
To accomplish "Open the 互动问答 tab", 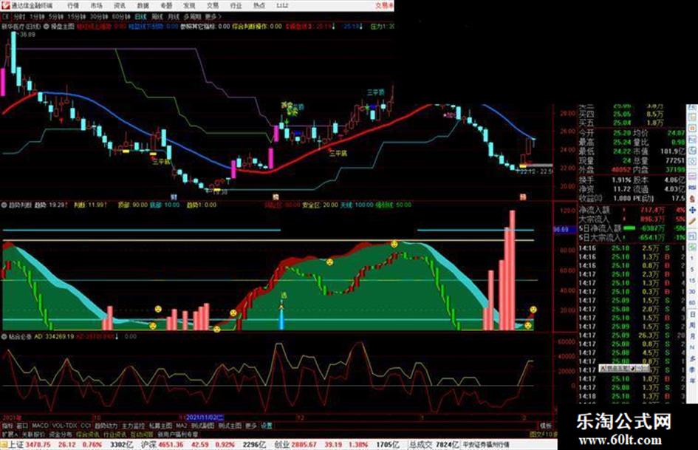I will click(x=142, y=434).
